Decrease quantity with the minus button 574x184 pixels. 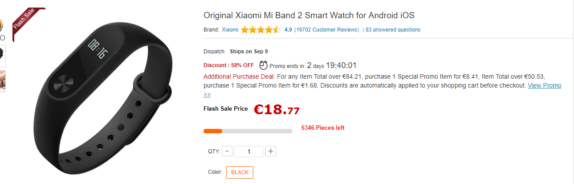[227, 151]
